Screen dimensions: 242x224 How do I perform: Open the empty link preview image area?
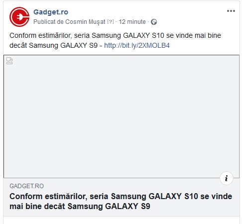click(121, 116)
